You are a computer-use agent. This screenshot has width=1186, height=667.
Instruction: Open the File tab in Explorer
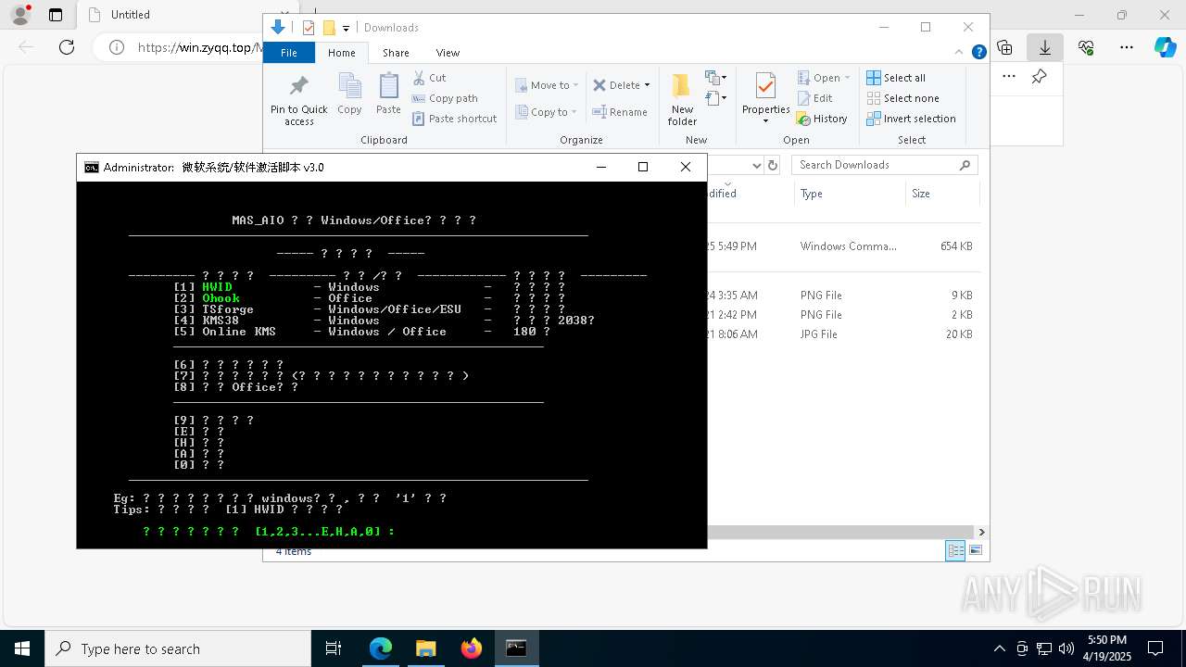[x=289, y=53]
